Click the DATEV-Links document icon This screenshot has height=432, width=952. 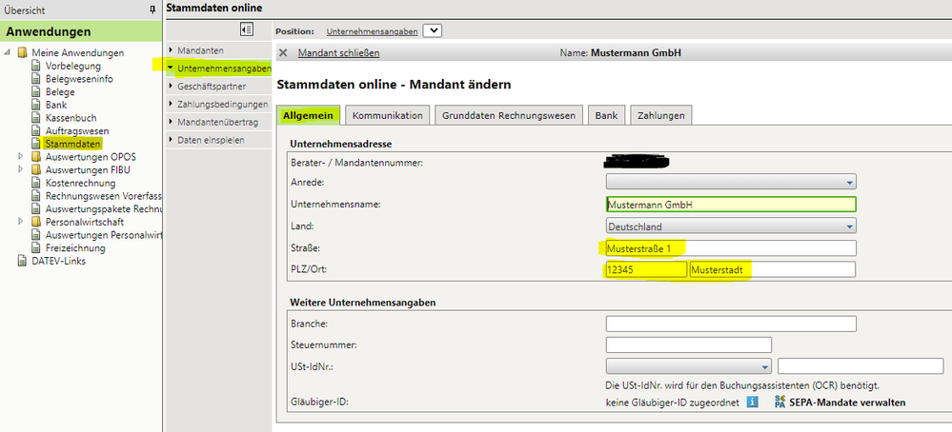coord(22,261)
